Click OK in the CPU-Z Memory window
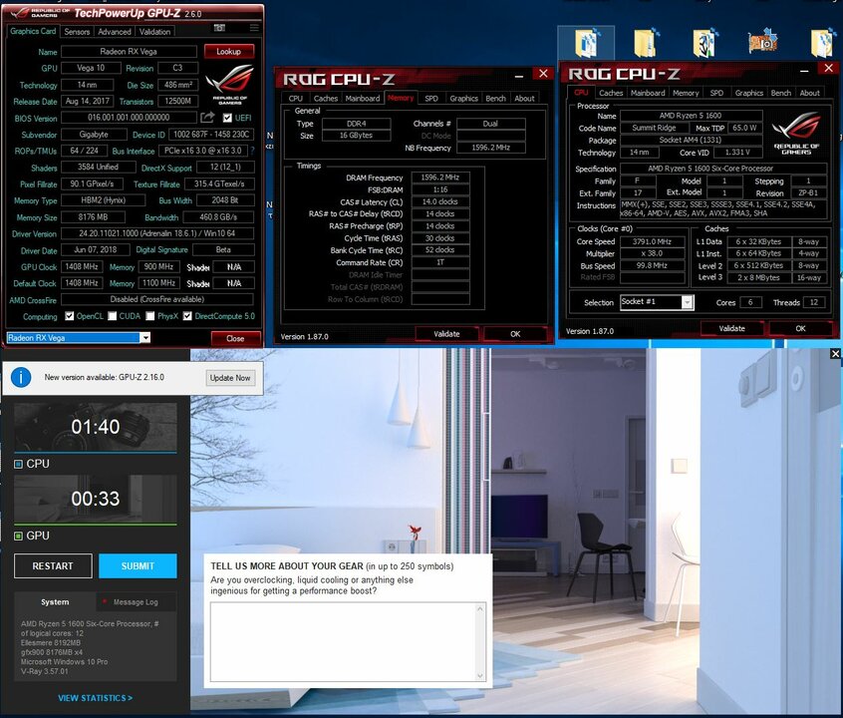 (515, 334)
